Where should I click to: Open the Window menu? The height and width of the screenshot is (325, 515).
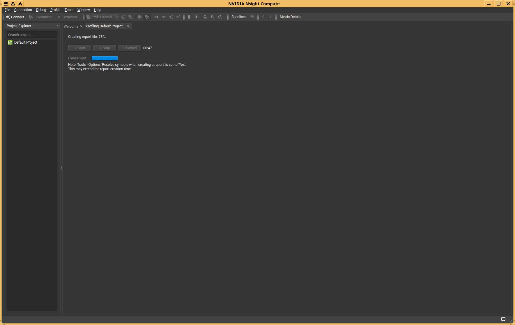pyautogui.click(x=84, y=10)
